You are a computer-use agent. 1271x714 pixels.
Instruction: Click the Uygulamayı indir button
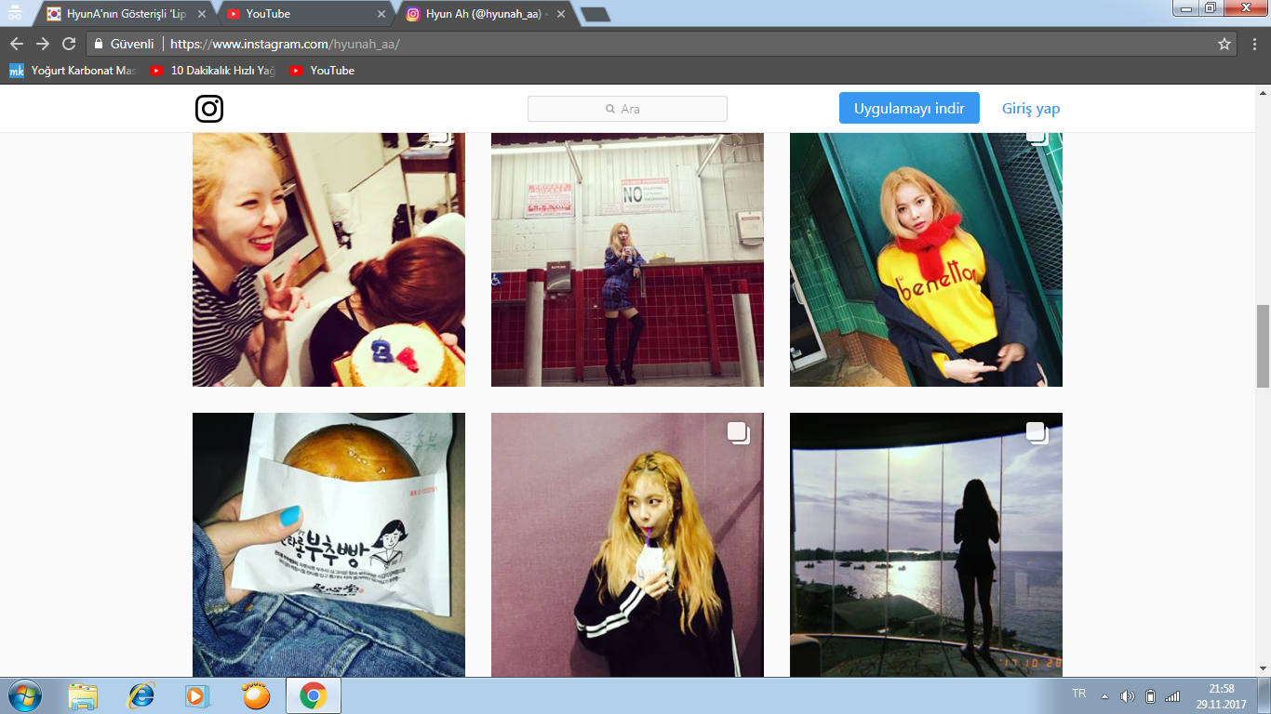click(909, 108)
